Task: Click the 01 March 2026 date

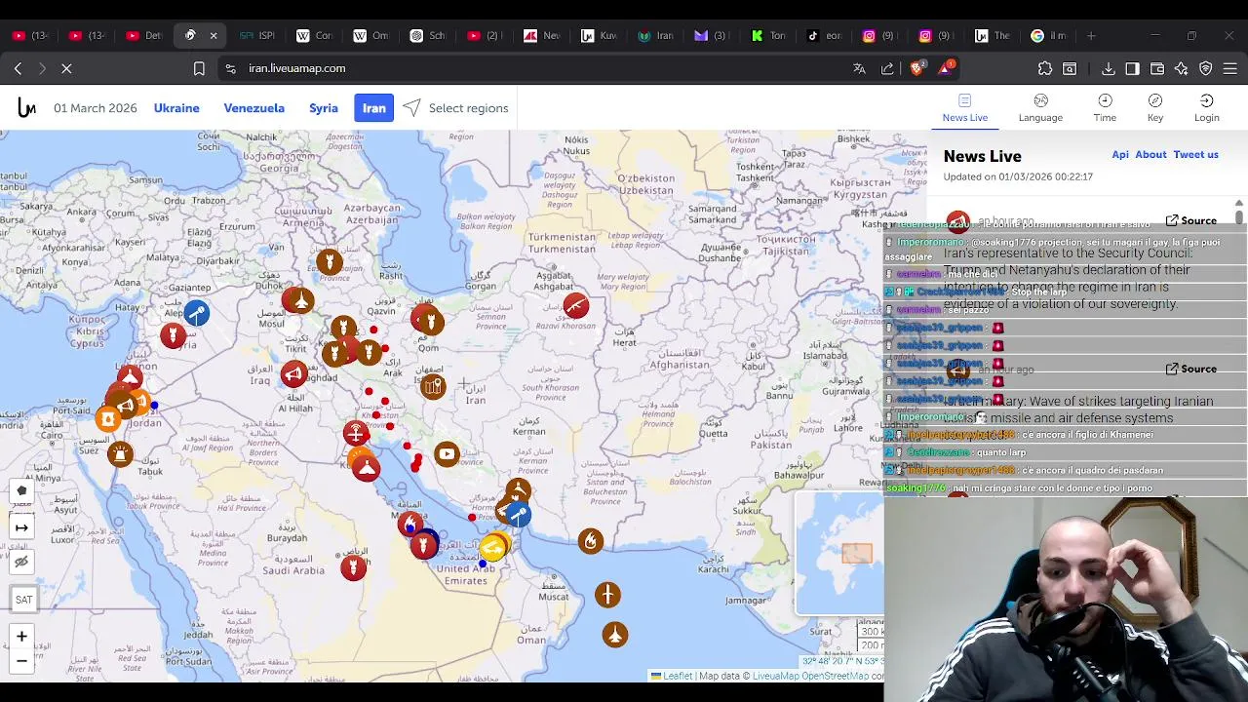Action: click(96, 108)
